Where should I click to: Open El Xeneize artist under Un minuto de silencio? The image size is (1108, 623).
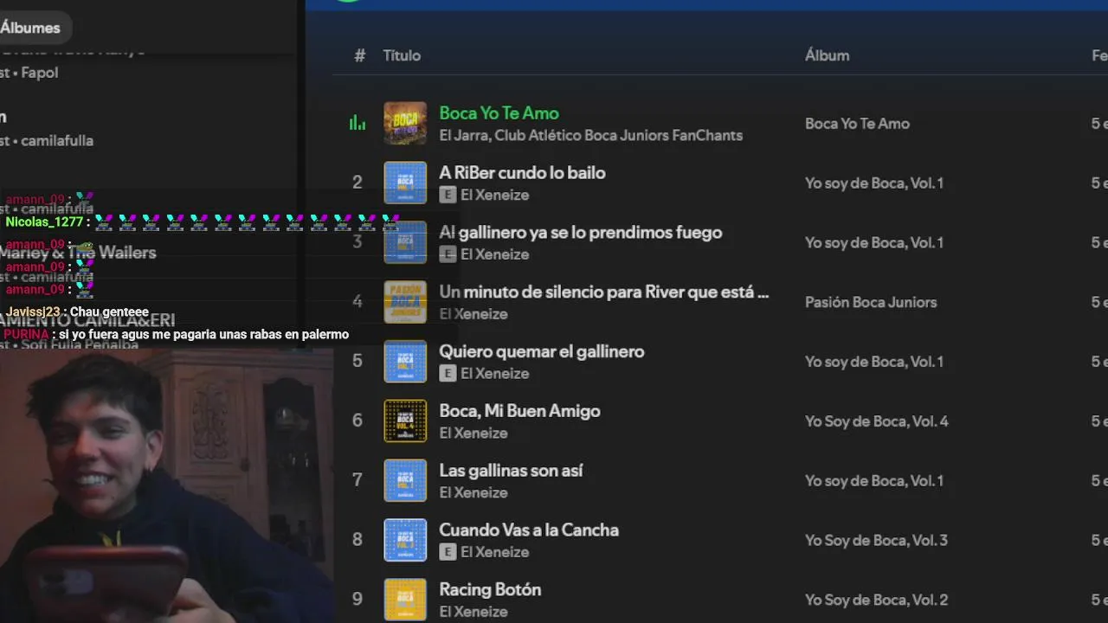point(473,314)
